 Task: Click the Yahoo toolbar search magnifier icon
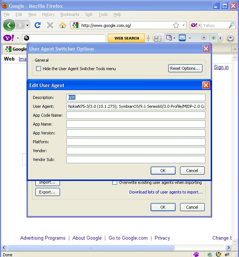[x=27, y=38]
